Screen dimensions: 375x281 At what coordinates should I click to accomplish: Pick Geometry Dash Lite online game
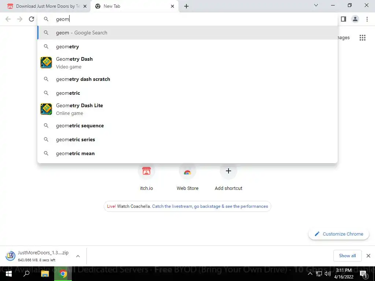[187, 109]
